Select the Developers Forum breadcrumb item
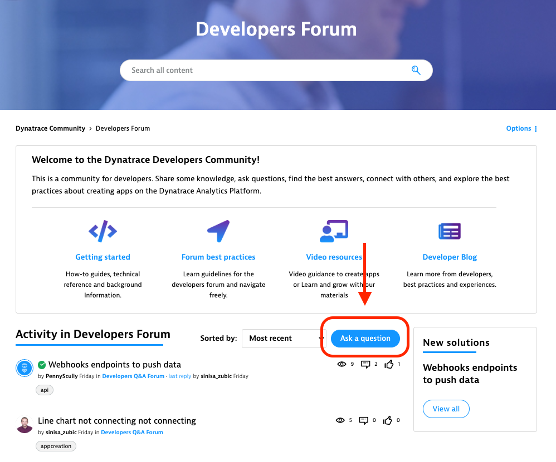 click(x=123, y=128)
